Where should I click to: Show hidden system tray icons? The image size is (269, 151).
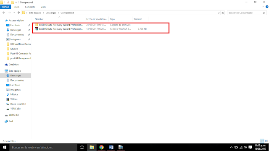click(231, 147)
